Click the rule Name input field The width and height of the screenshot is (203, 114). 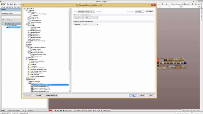click(x=86, y=11)
